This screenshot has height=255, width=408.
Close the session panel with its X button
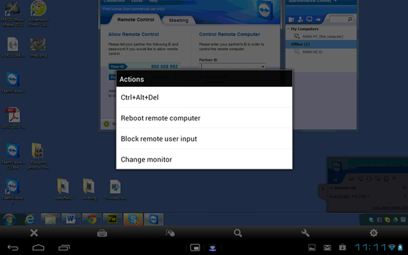coord(335,180)
